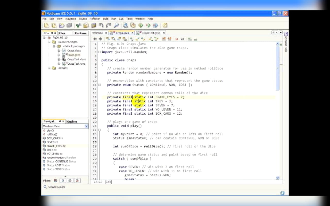330x206 pixels.
Task: Click the Undo arrow icon
Action: coord(101,25)
